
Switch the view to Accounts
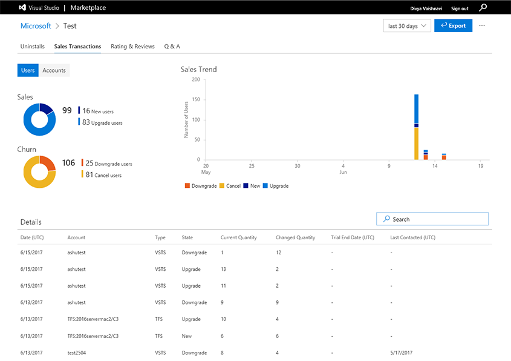(54, 70)
